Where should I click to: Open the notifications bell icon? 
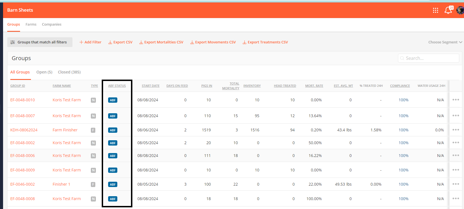[x=448, y=10]
